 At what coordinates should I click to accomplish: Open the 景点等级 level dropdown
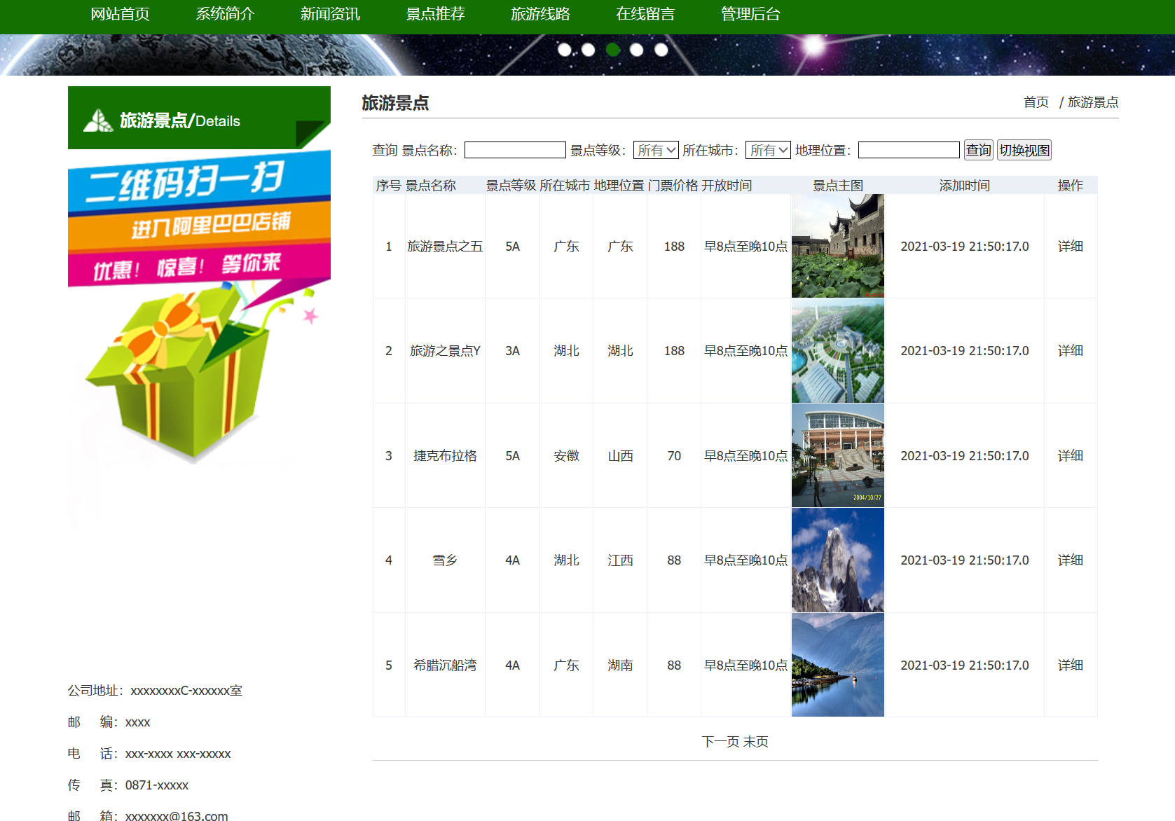pos(656,149)
